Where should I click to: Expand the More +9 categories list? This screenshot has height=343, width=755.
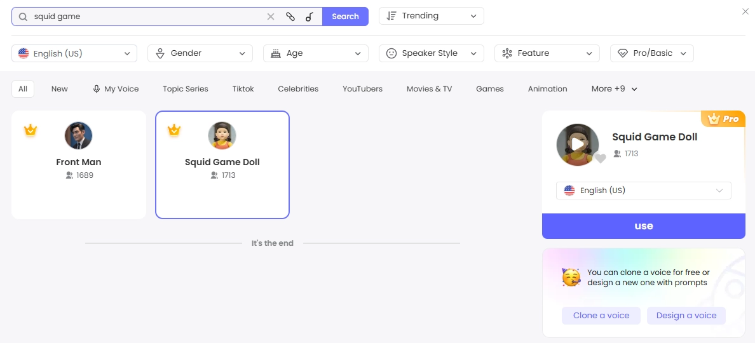pos(614,89)
